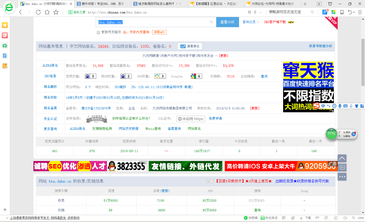Open favorites star in left sidebar
This screenshot has width=365, height=222.
5,25
